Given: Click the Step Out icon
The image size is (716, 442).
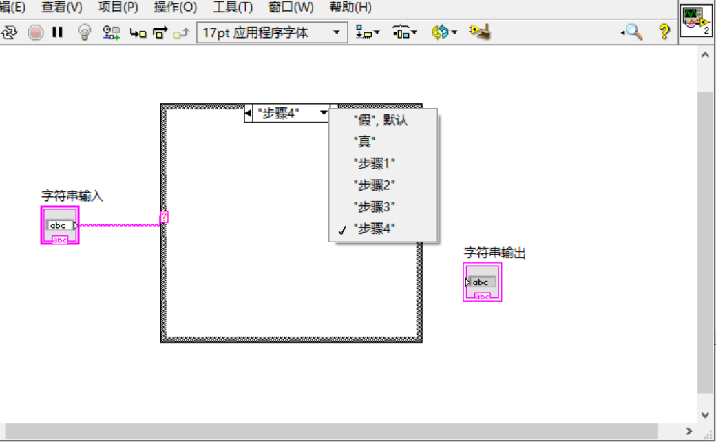Looking at the screenshot, I should coord(181,33).
